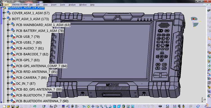Click the green Undo arrow
This screenshot has height=108, width=211.
tap(35, 106)
